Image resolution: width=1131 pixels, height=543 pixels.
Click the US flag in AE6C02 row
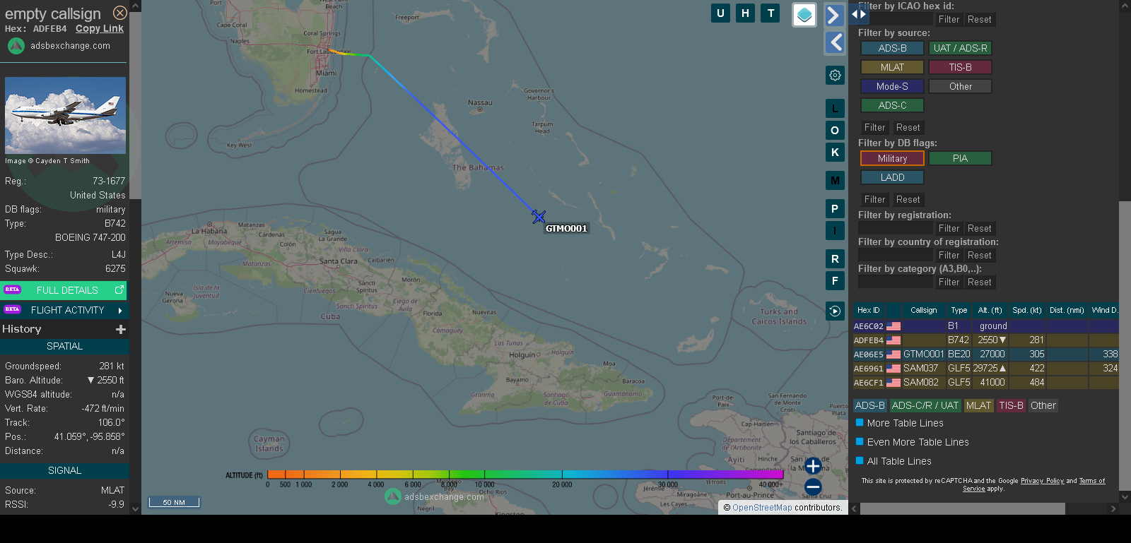[893, 326]
